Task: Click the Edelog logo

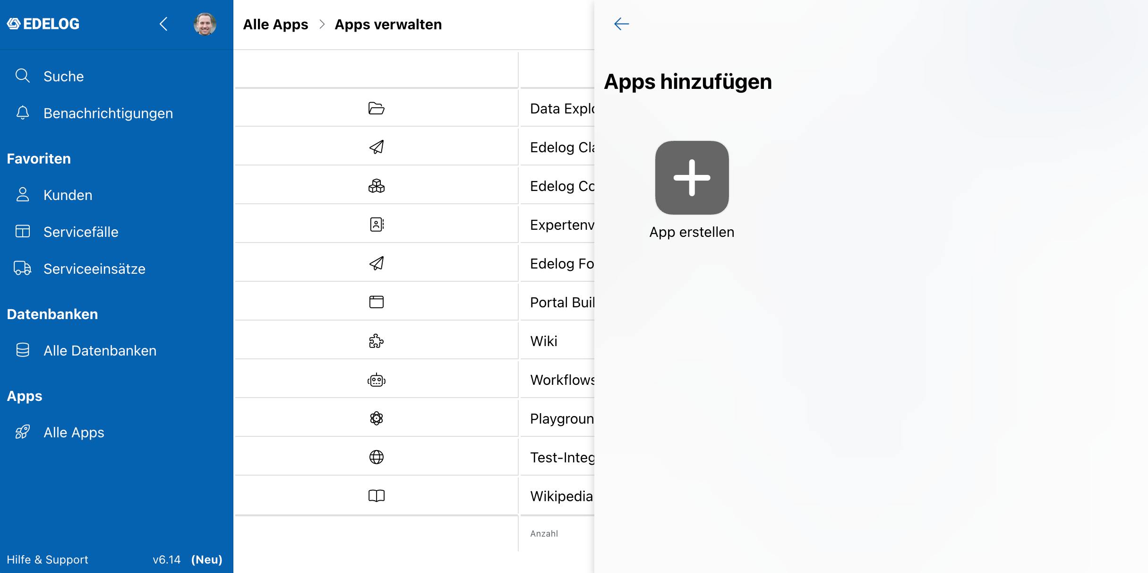Action: tap(43, 24)
